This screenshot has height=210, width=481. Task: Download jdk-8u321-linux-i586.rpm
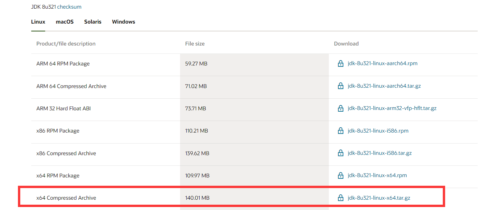coord(378,131)
